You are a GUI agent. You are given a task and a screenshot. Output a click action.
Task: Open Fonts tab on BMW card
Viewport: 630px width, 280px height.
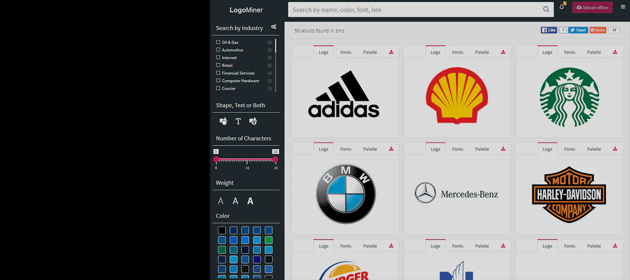point(345,149)
